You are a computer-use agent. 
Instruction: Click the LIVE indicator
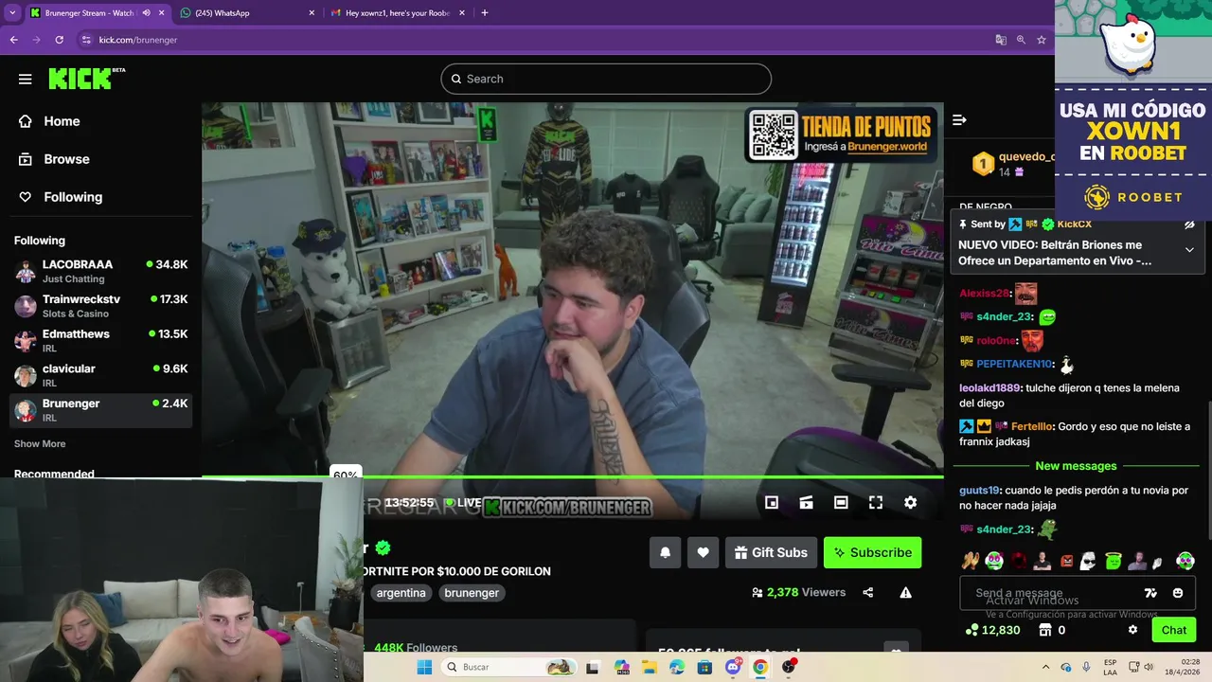tap(463, 503)
